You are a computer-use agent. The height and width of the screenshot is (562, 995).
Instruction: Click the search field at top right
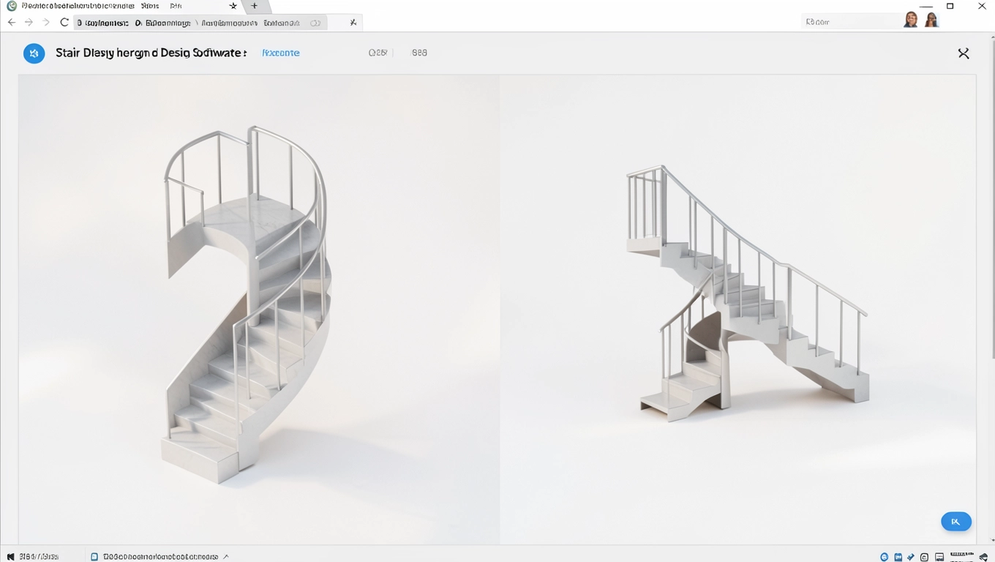coord(849,22)
